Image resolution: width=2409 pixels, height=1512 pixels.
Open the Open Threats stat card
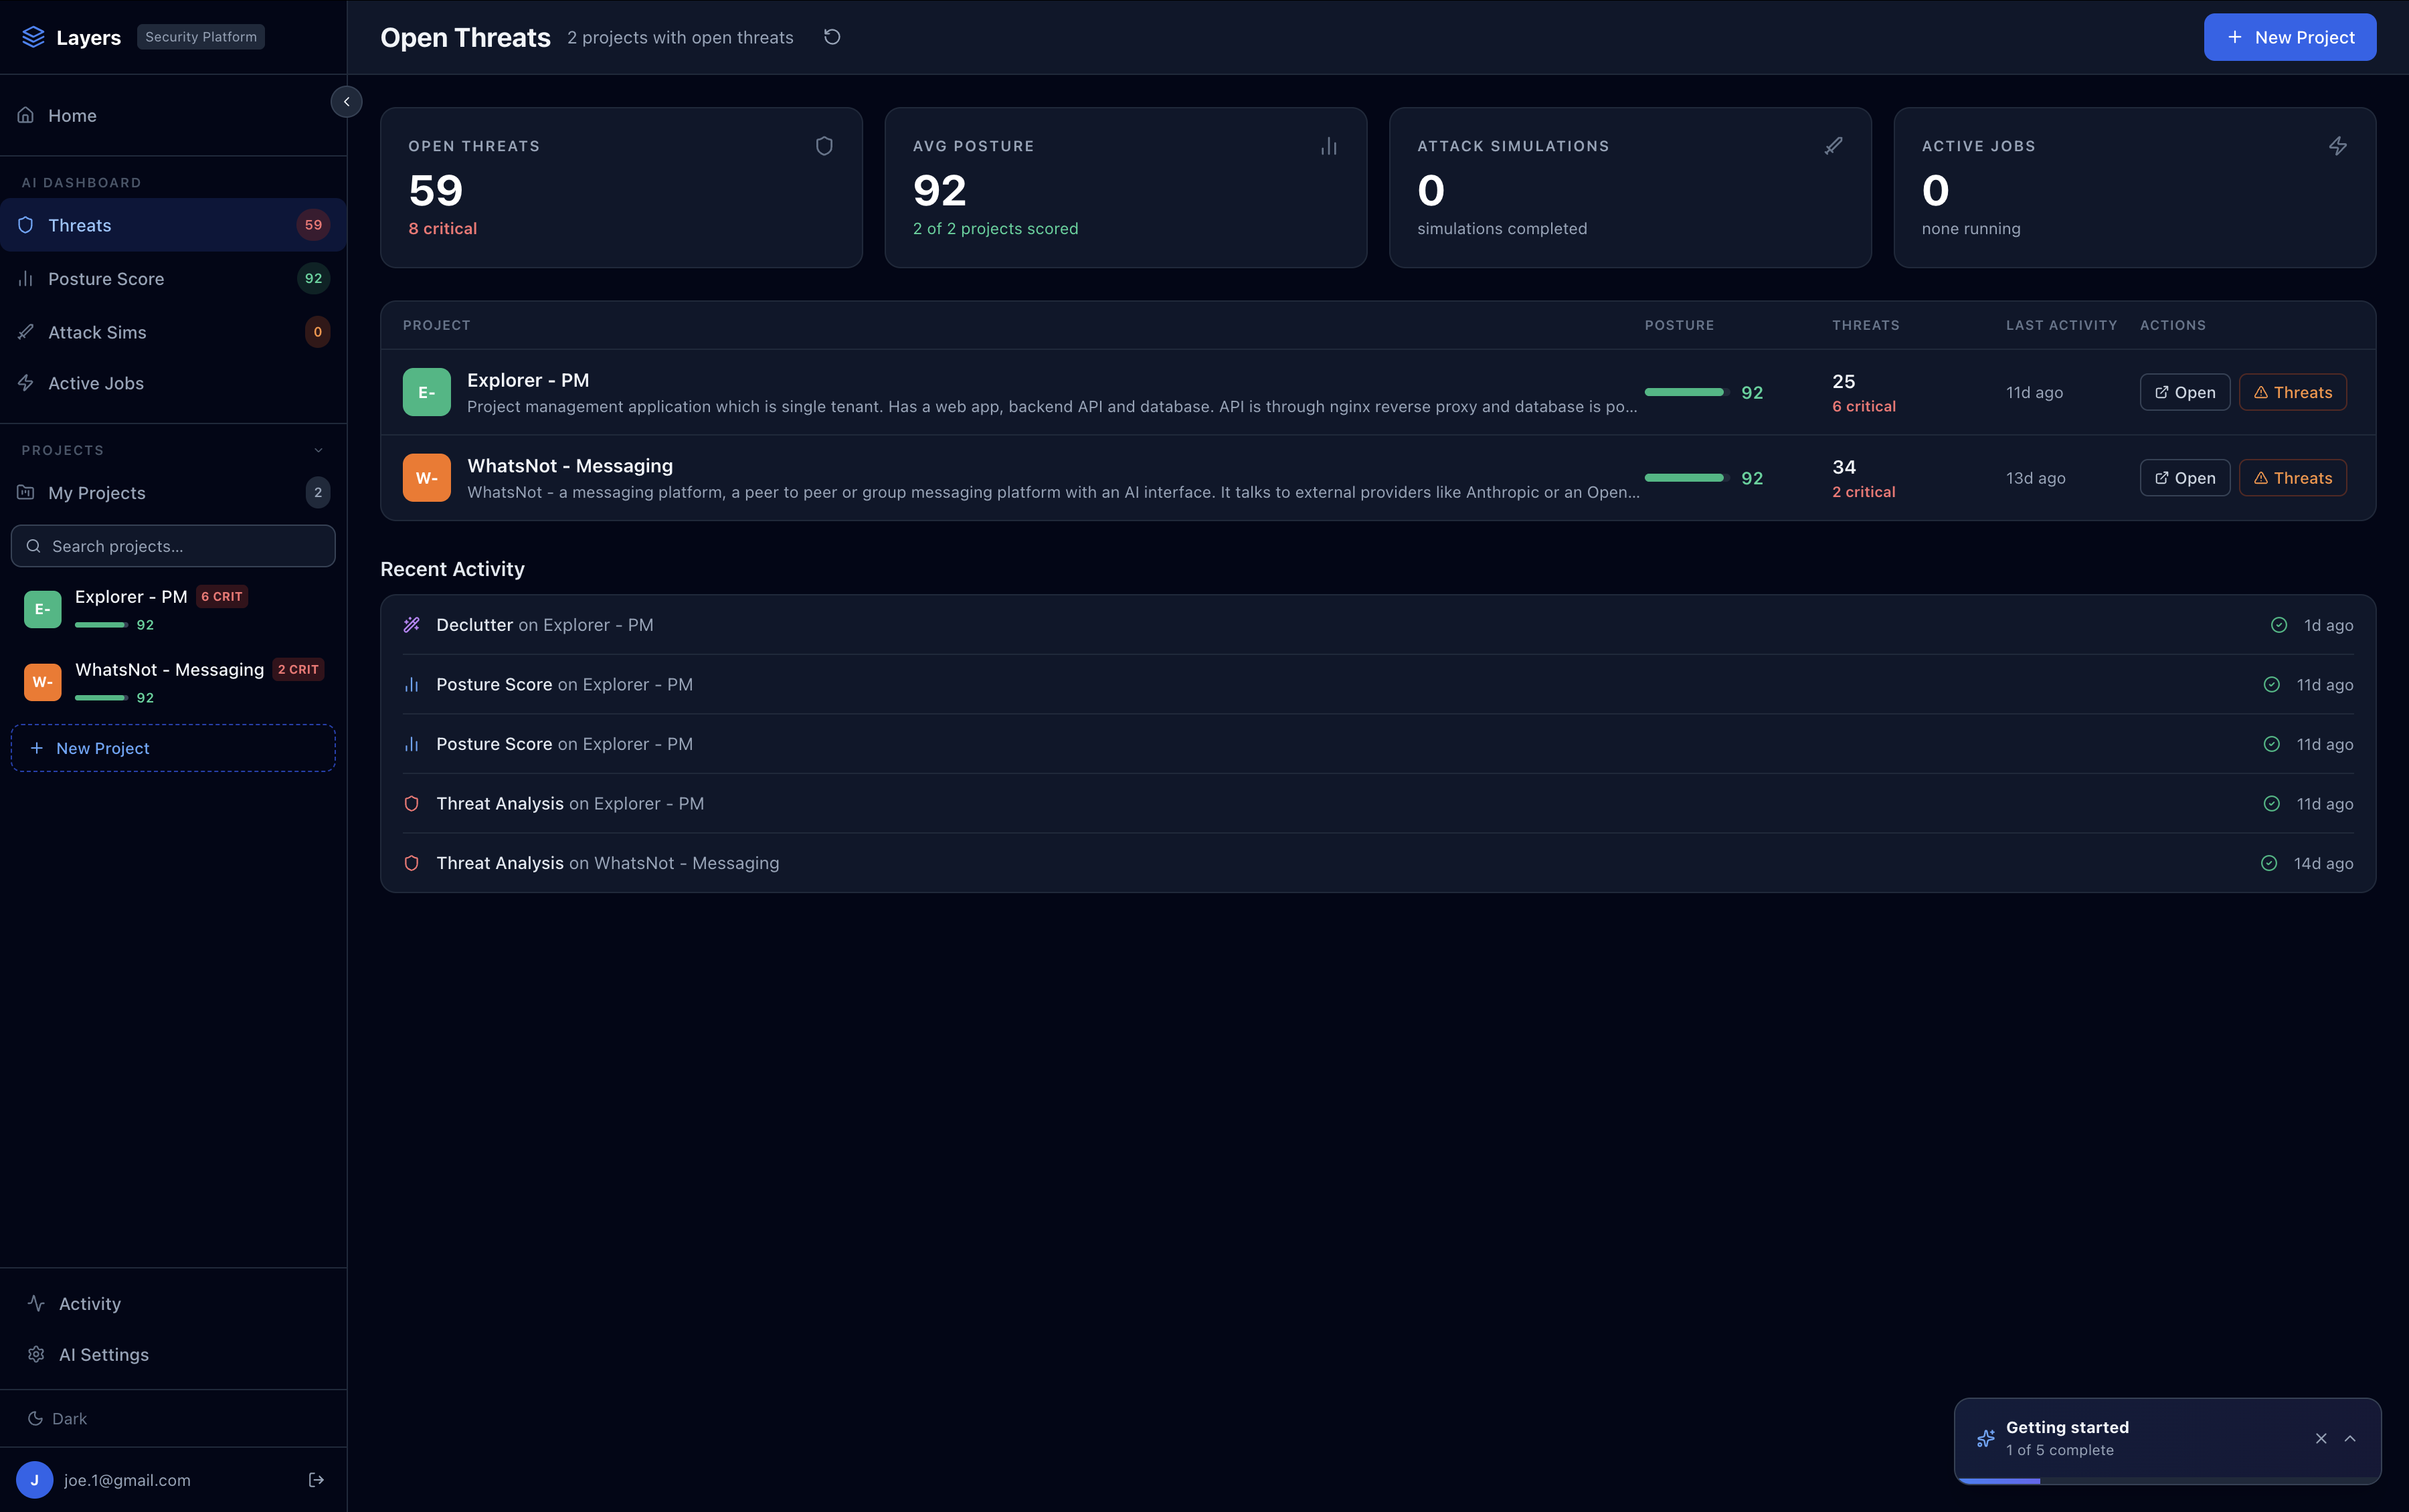[621, 187]
